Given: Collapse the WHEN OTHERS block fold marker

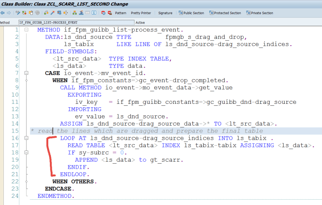Looking at the screenshot, I should tap(26, 182).
